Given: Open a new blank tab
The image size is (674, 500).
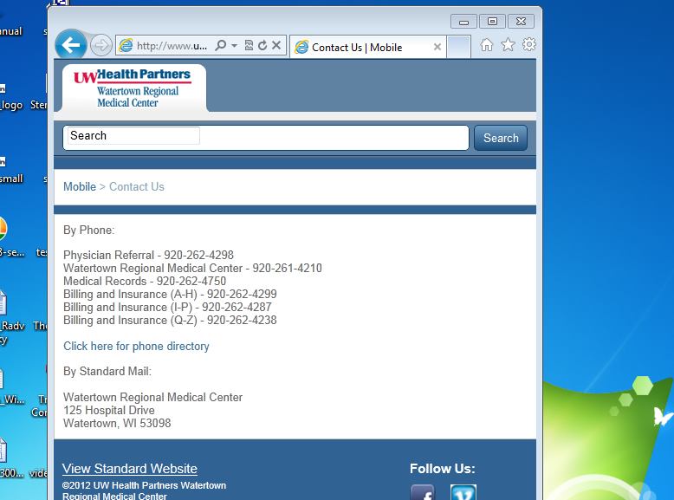Looking at the screenshot, I should click(459, 47).
